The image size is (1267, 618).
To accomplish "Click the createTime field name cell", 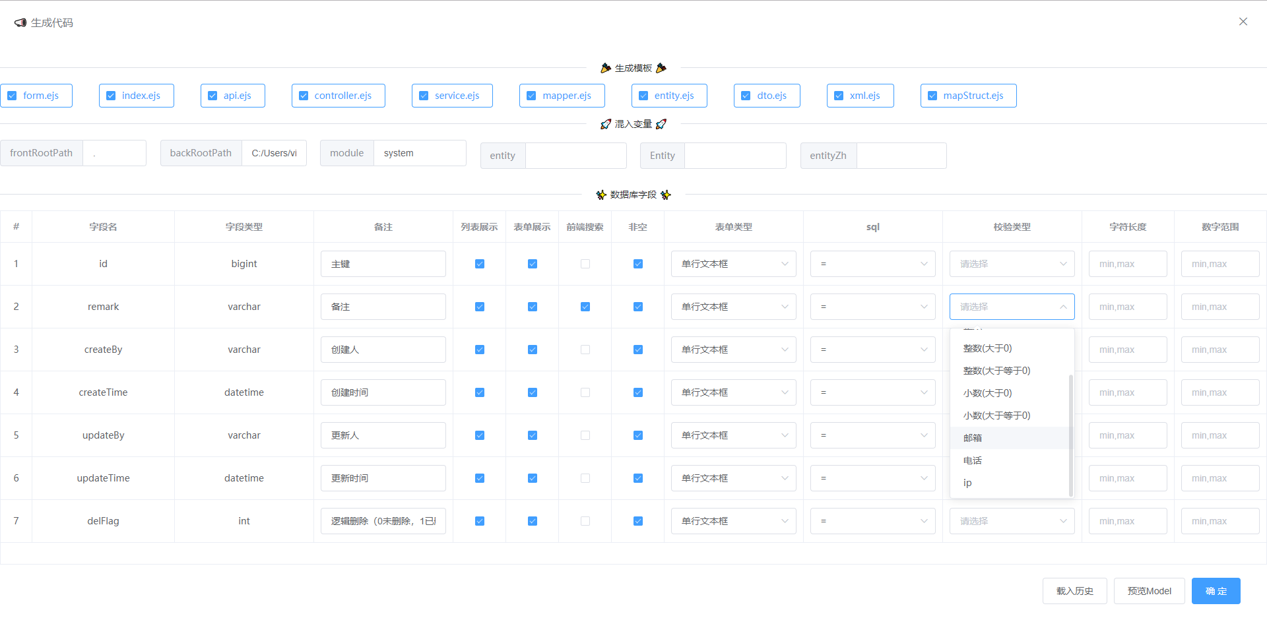I will pyautogui.click(x=103, y=392).
